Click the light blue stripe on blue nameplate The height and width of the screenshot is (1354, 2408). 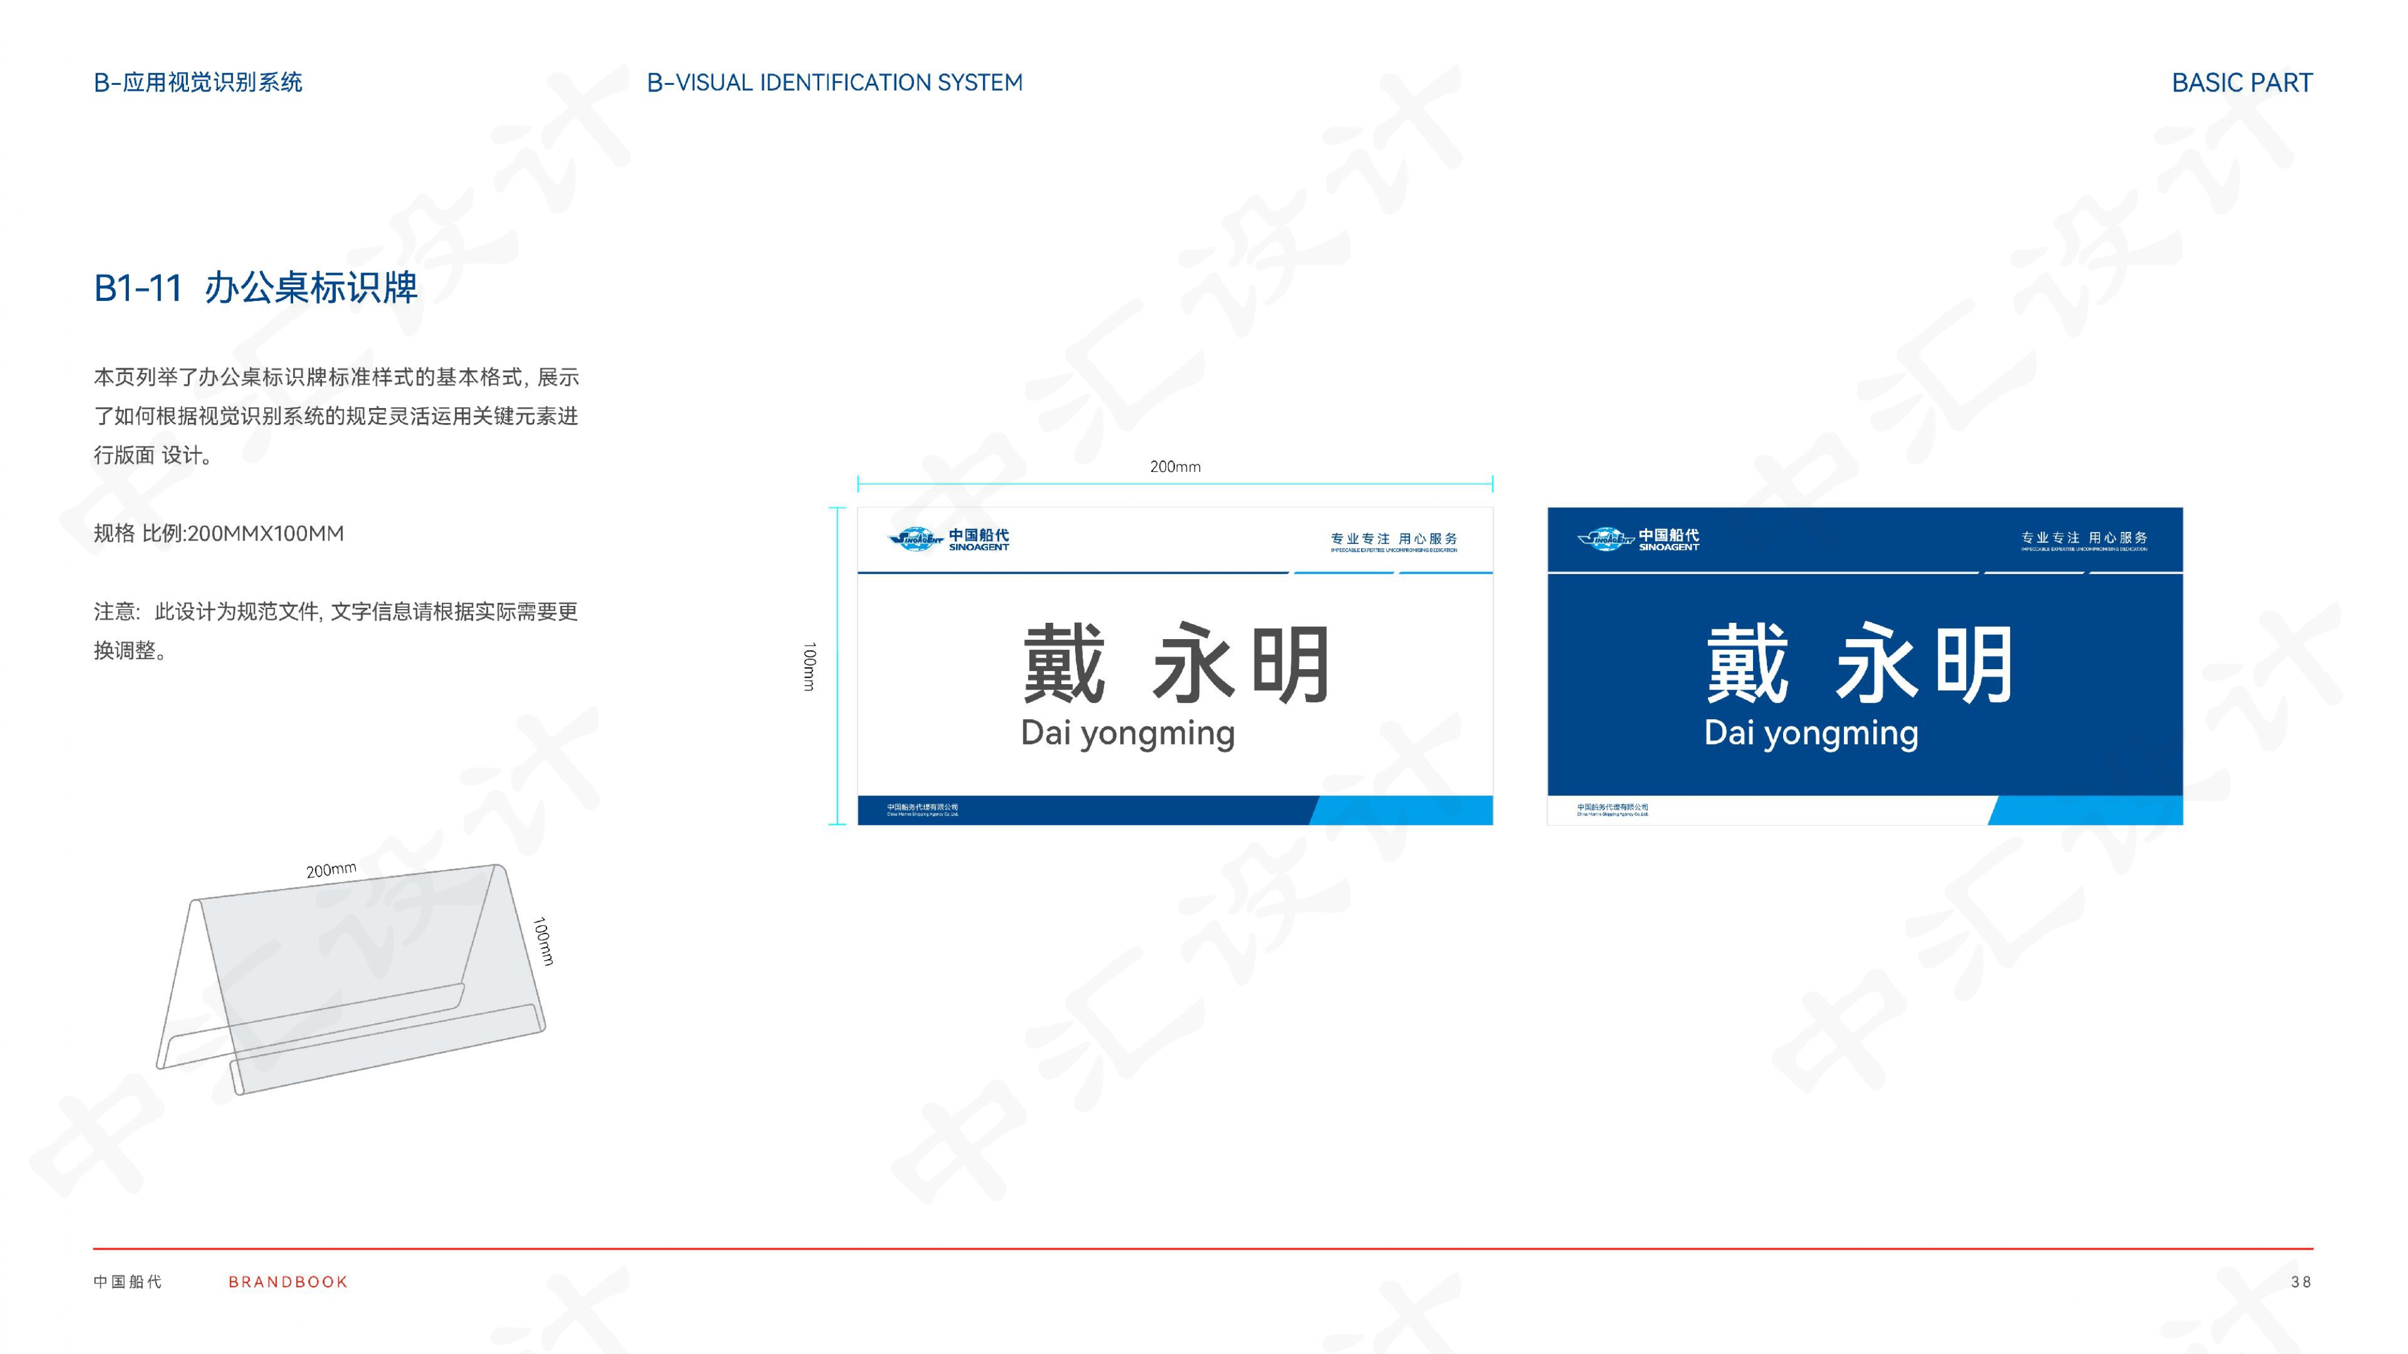tap(2094, 810)
